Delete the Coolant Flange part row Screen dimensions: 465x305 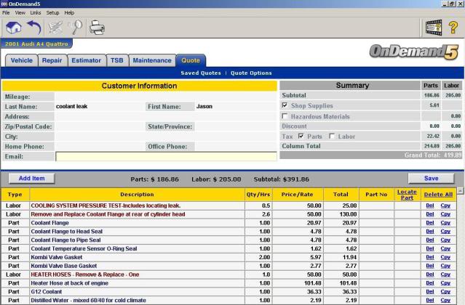click(x=430, y=223)
